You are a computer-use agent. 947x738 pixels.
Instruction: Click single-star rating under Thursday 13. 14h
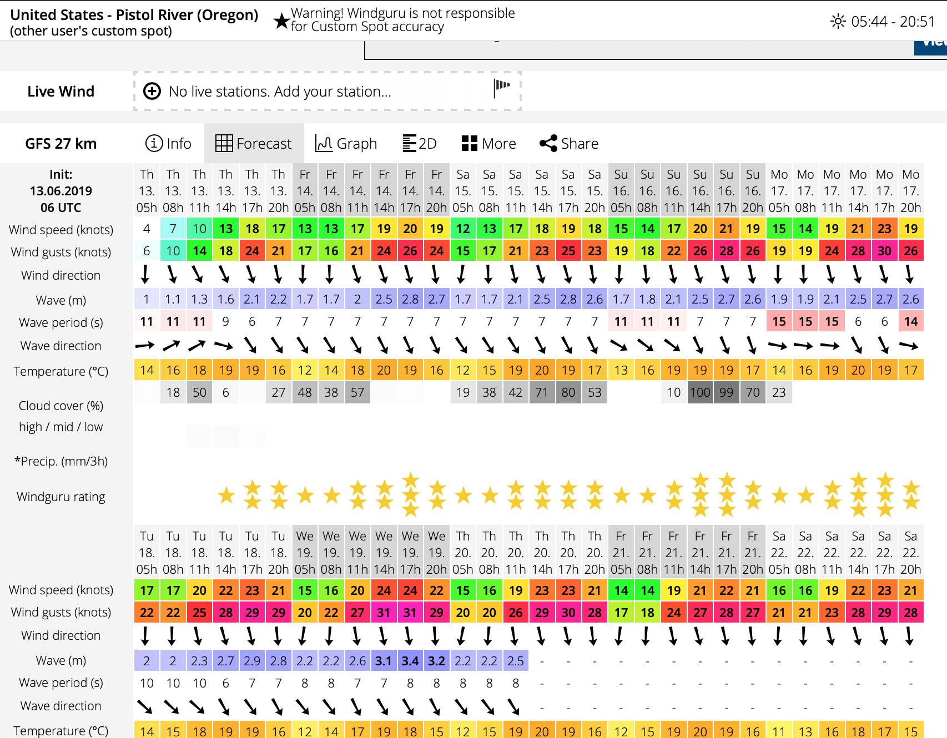tap(226, 495)
